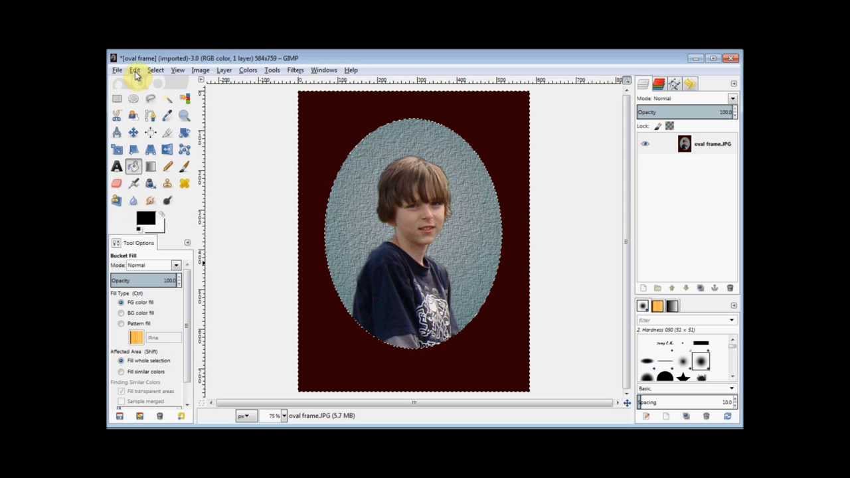The height and width of the screenshot is (478, 850).
Task: Open the brush filter dropdown arrow
Action: [732, 321]
